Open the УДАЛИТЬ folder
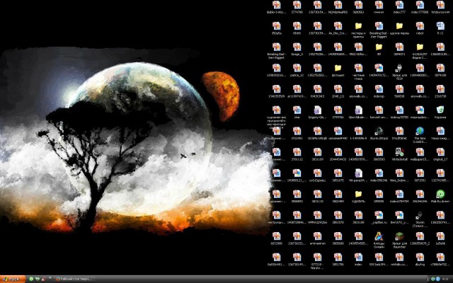Viewport: 453px width, 283px height. 358,194
